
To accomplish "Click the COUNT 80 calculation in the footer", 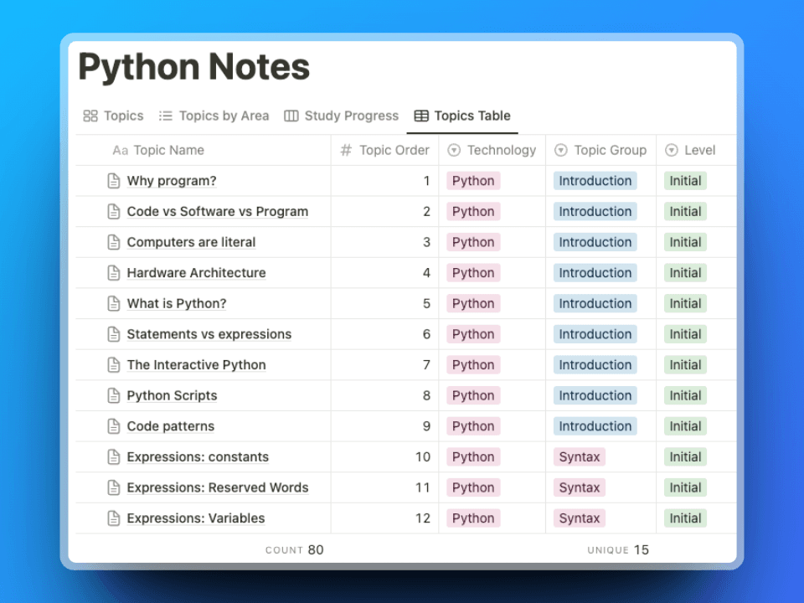I will pyautogui.click(x=295, y=550).
